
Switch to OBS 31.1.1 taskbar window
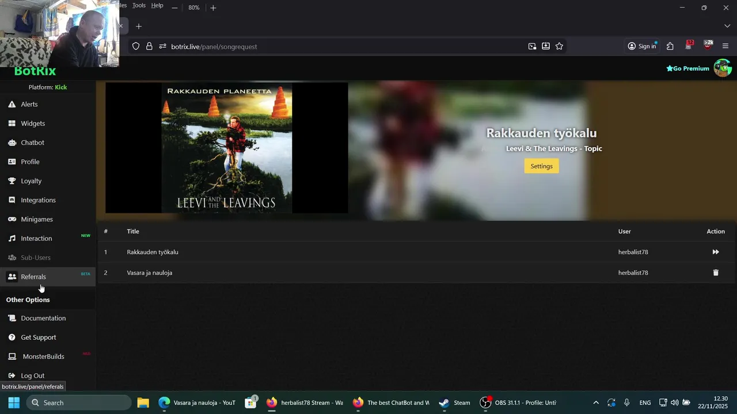[x=518, y=402]
